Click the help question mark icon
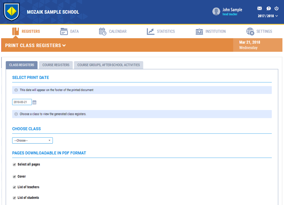284x205 pixels. click(x=268, y=8)
